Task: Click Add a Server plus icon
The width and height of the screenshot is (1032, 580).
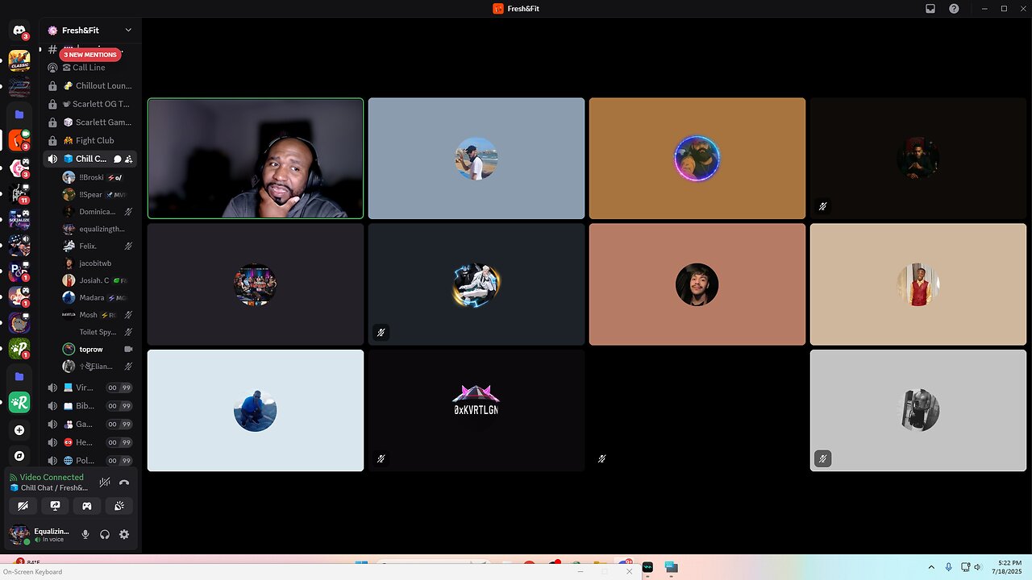Action: click(19, 430)
